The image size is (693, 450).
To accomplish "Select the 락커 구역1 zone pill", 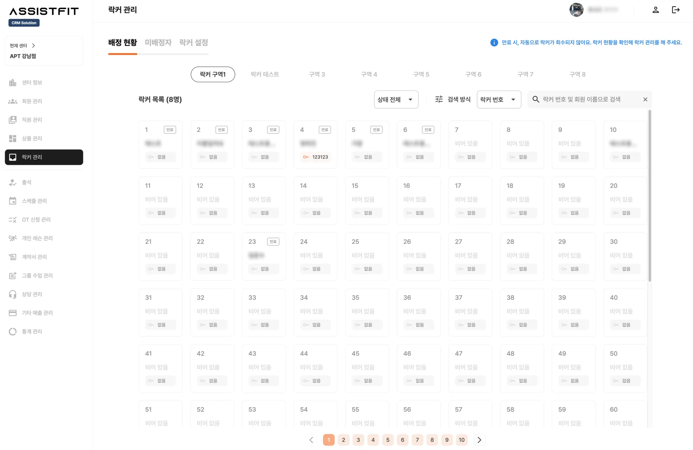I will tap(213, 74).
